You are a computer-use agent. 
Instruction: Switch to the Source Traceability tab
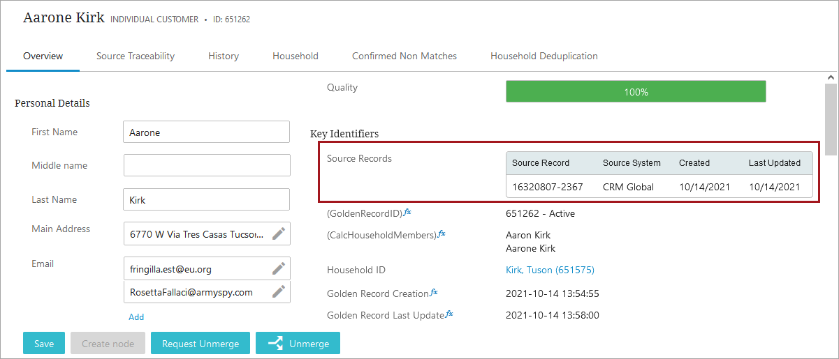click(136, 56)
